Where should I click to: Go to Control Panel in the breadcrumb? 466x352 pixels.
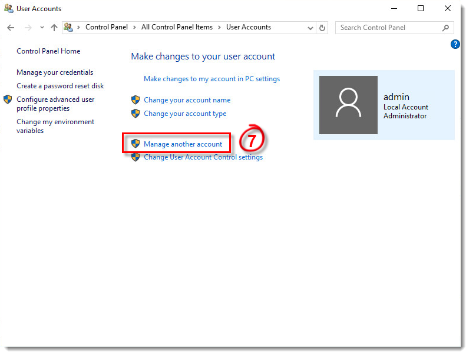coord(106,27)
